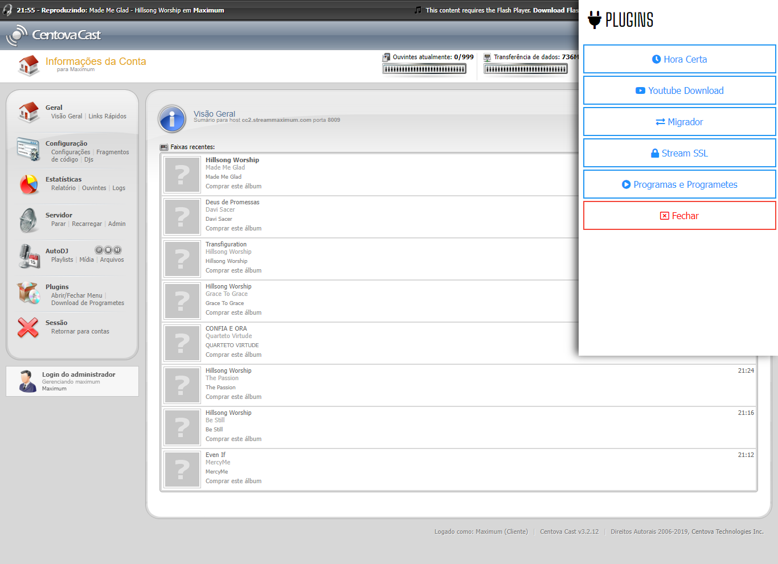
Task: Click Recarregar to reload the server
Action: tap(87, 224)
